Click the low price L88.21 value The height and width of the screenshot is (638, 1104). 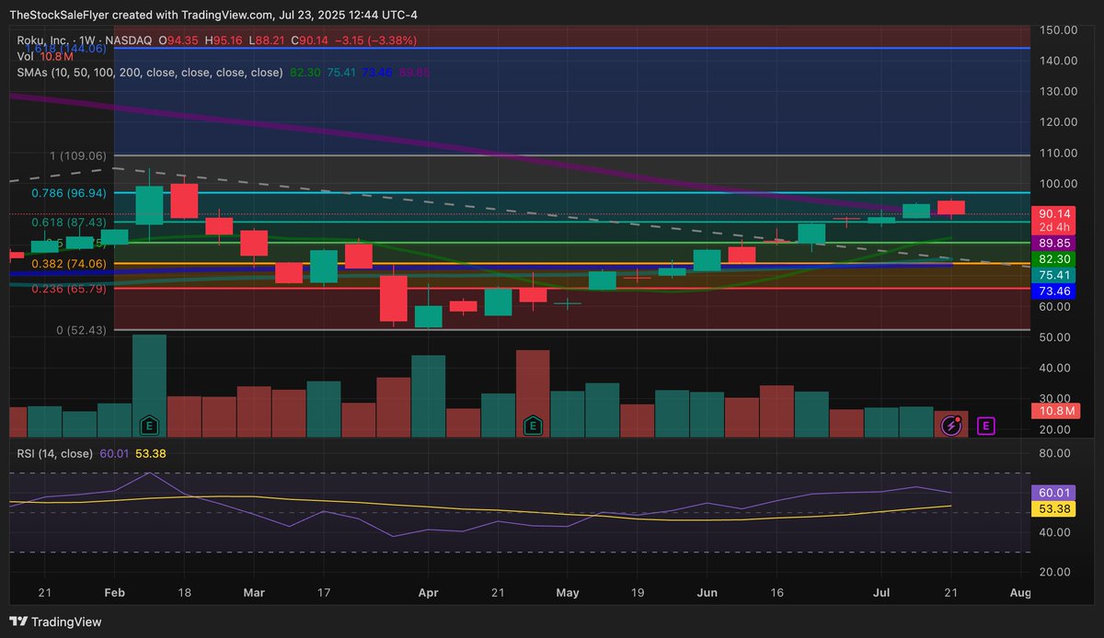(x=268, y=40)
